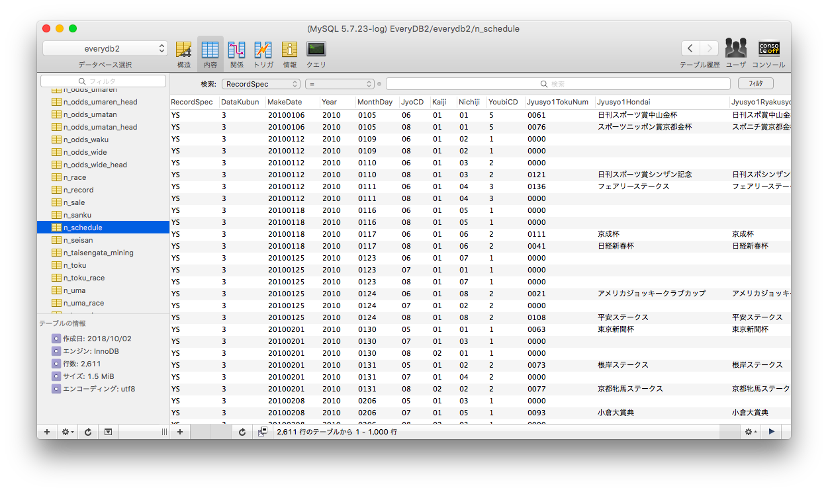Select table n_sanku
Viewport: 828px width, 492px height.
click(103, 215)
